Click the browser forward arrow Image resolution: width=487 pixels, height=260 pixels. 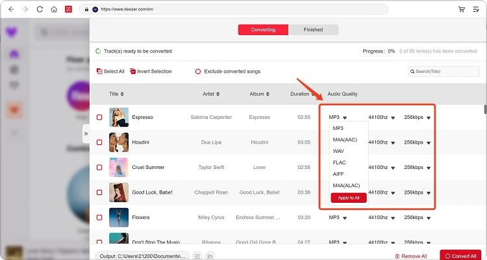click(25, 9)
